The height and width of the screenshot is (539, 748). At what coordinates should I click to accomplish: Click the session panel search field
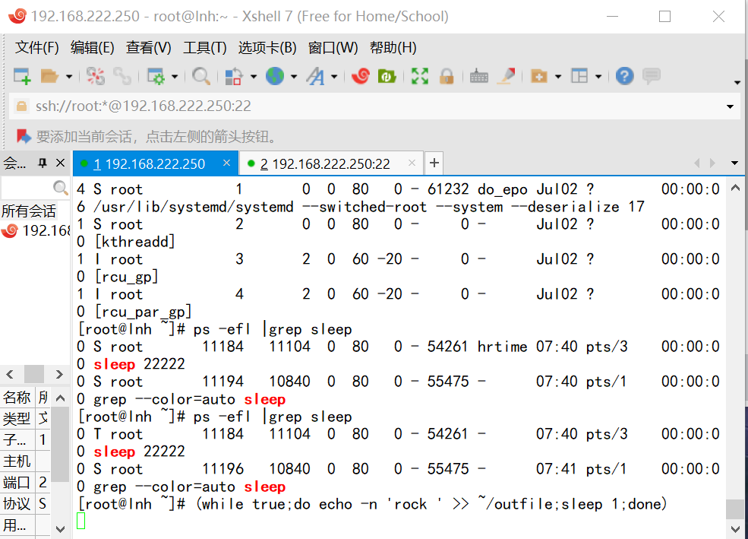tap(27, 188)
